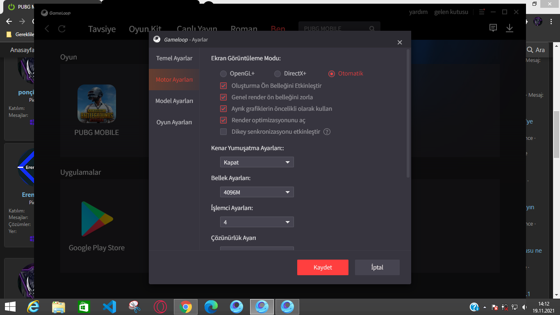The width and height of the screenshot is (560, 315).
Task: Go to the Oyun Ayarları tab
Action: 174,122
